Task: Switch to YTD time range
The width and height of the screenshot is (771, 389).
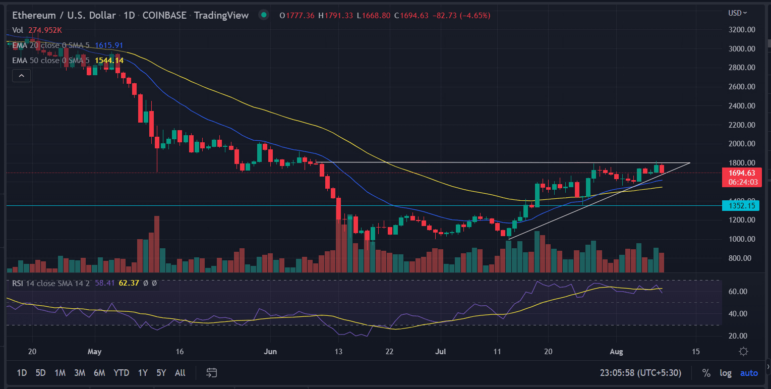Action: [x=121, y=373]
